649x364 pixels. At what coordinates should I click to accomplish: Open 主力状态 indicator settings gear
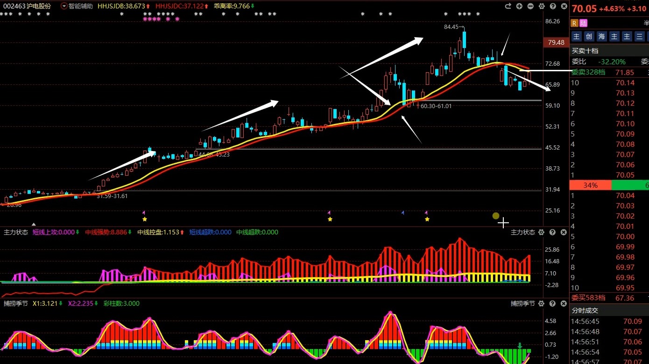[542, 232]
